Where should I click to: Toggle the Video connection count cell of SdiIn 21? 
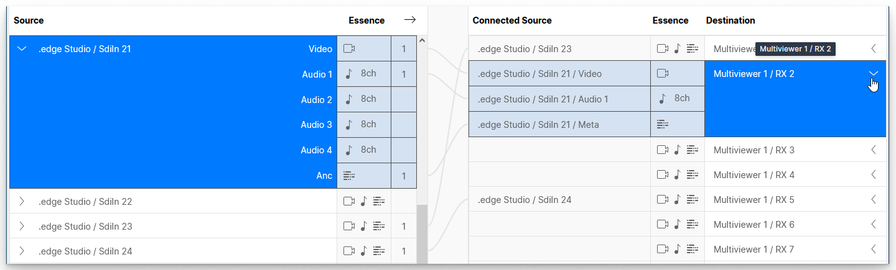pos(404,48)
